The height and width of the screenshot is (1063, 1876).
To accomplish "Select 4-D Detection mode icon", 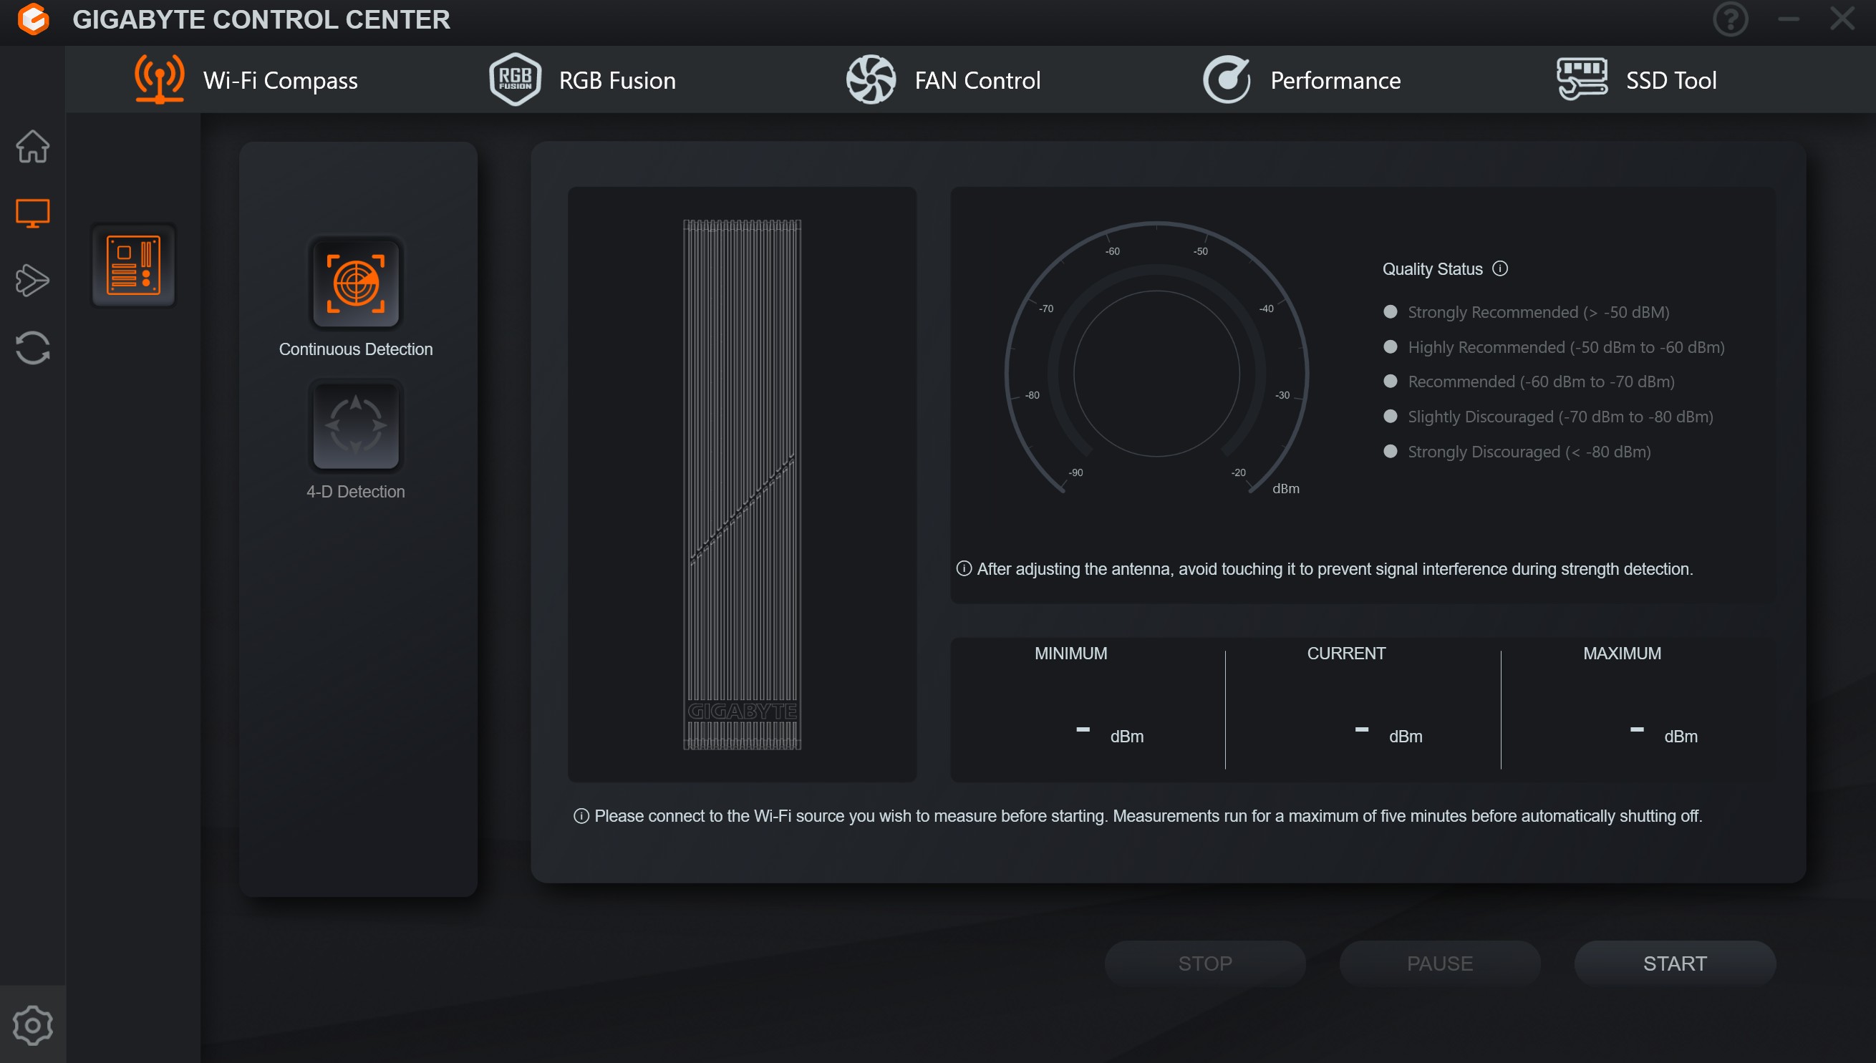I will coord(356,426).
